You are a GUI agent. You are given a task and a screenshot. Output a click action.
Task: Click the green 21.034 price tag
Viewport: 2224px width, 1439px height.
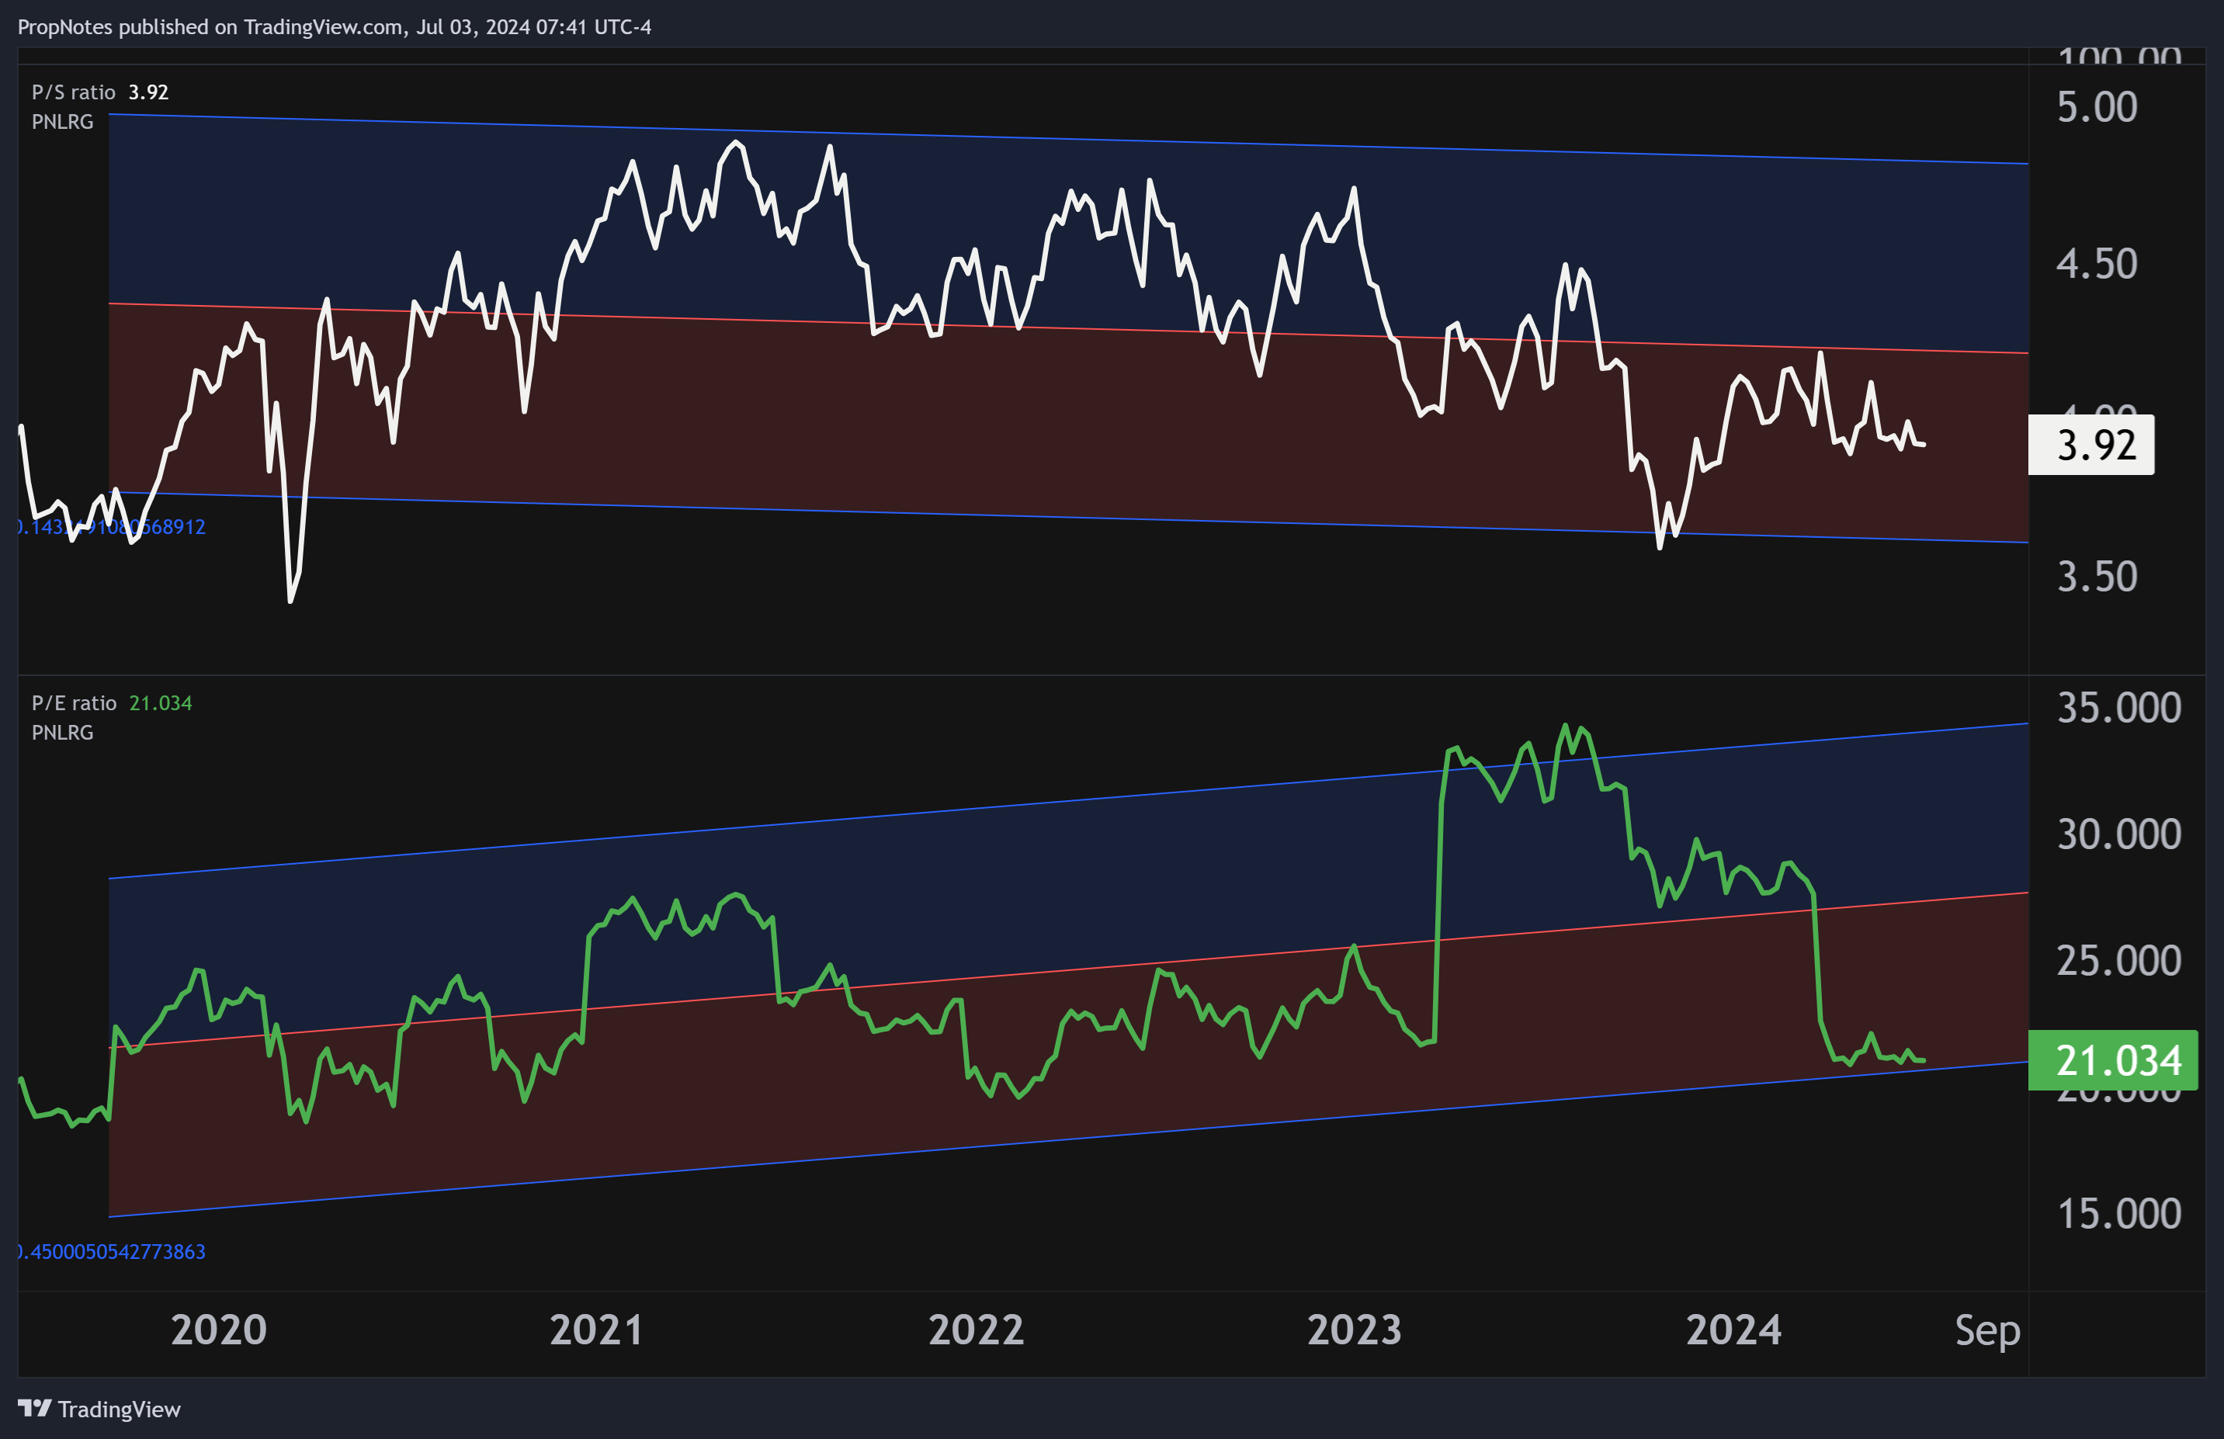point(2112,1060)
